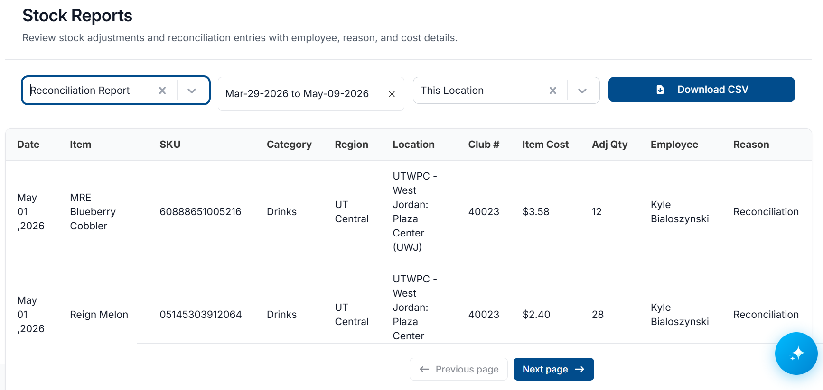This screenshot has height=390, width=823.
Task: Open the date range Mar-29-2026 to May-09-2026 field
Action: 311,94
